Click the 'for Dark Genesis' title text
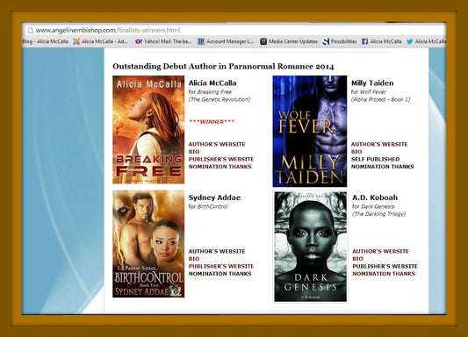Screen dimensions: 468x337 point(373,206)
